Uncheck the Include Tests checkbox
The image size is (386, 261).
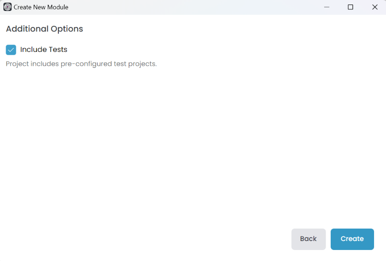click(11, 50)
